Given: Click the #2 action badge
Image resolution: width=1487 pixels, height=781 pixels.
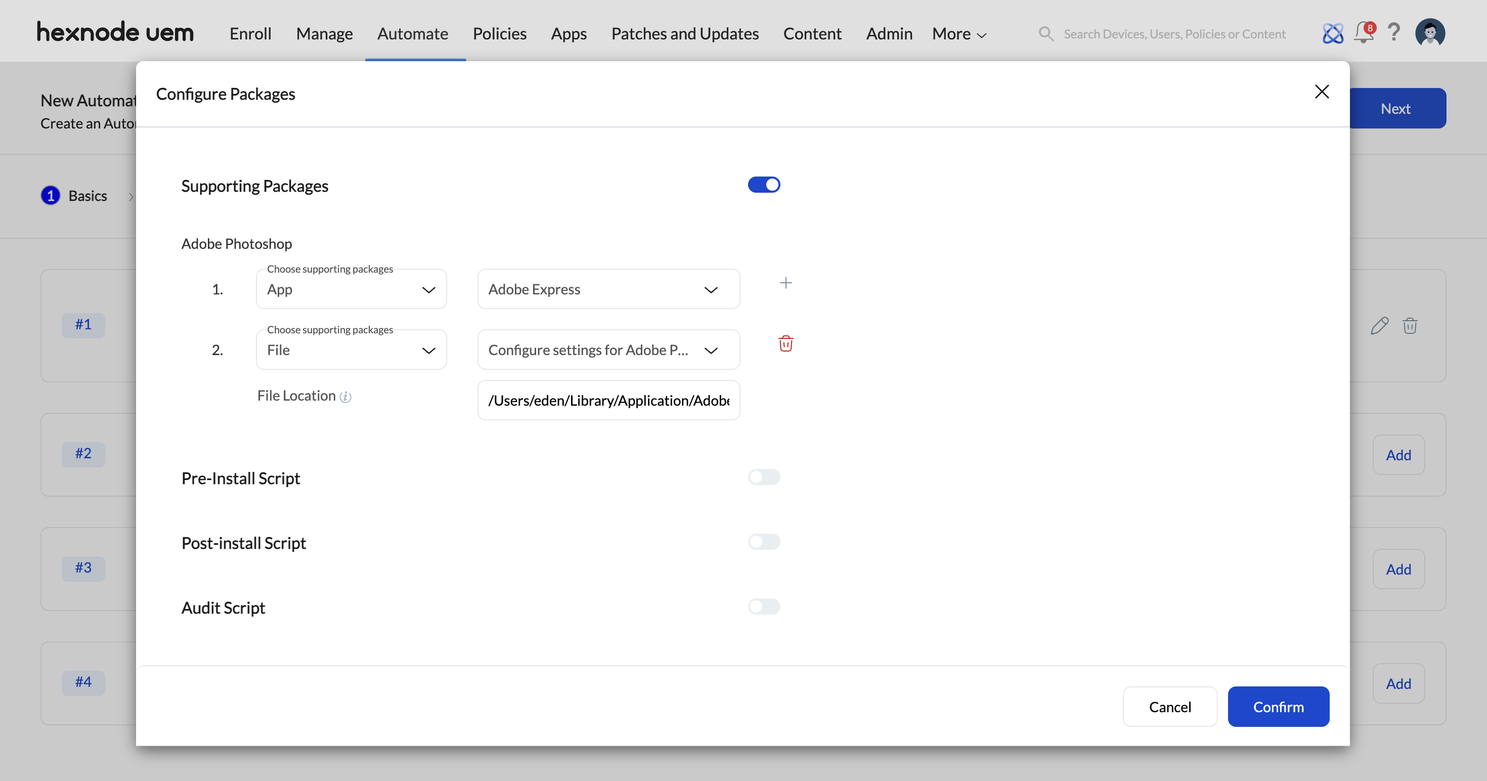Looking at the screenshot, I should coord(83,454).
